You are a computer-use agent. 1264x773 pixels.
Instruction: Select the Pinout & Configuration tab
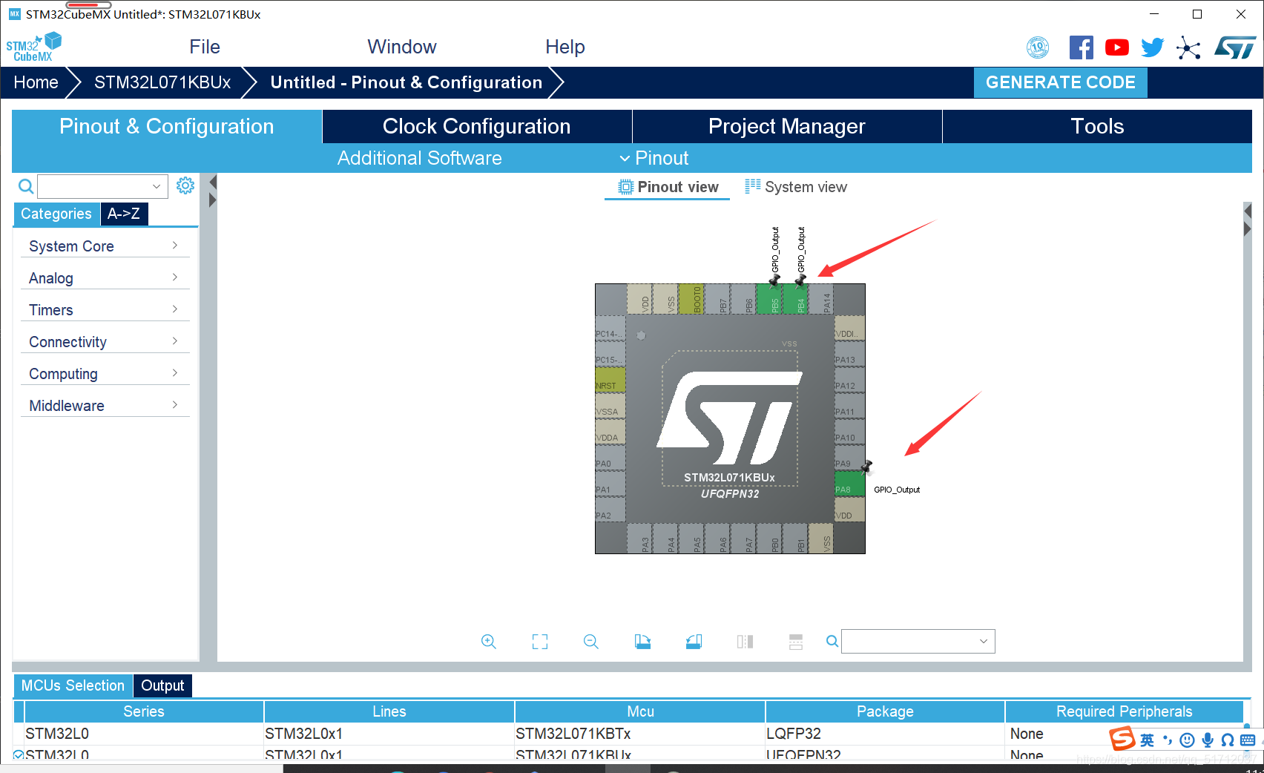pos(167,126)
